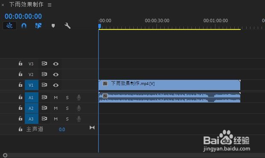Toggle nest sequences insert mode icon
Image resolution: width=265 pixels, height=158 pixels.
click(9, 26)
